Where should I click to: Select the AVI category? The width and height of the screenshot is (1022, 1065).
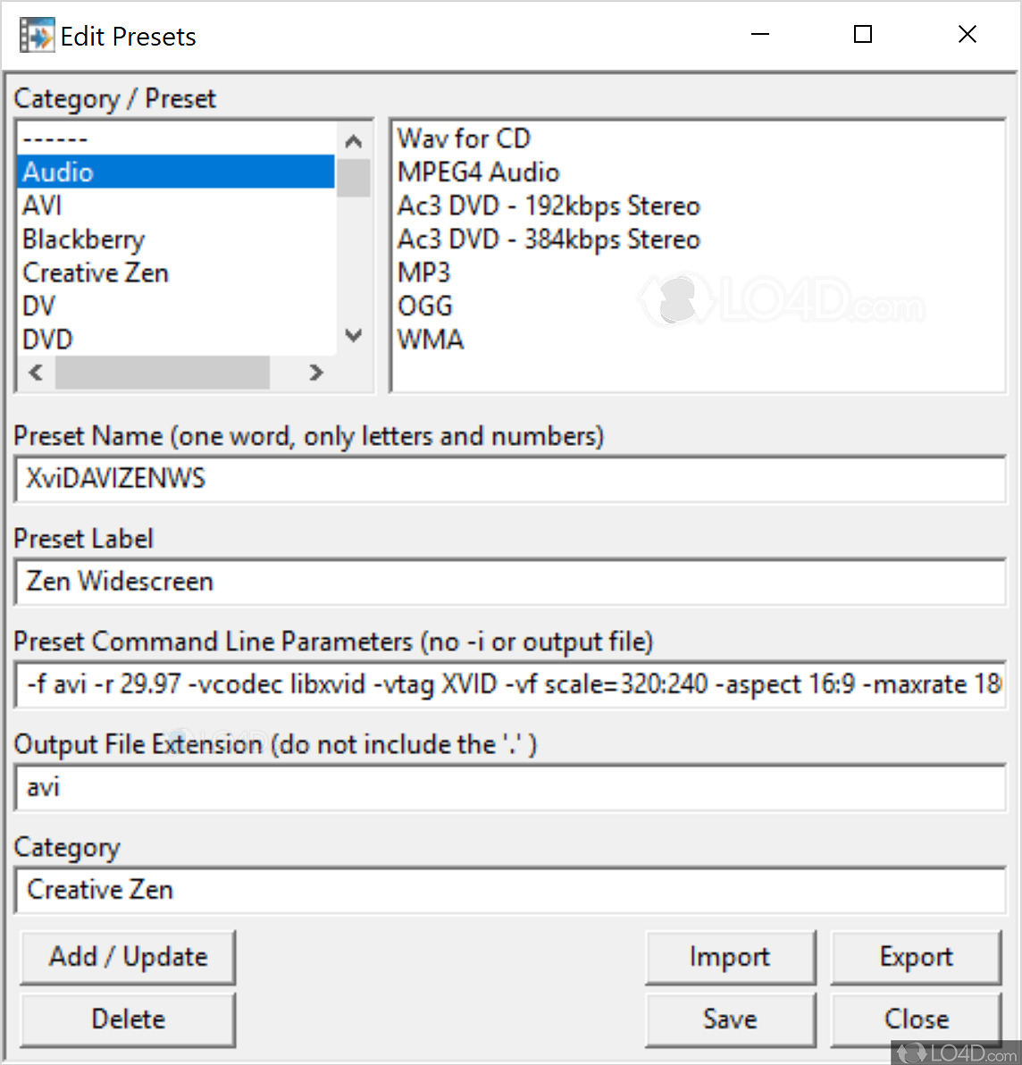coord(176,205)
